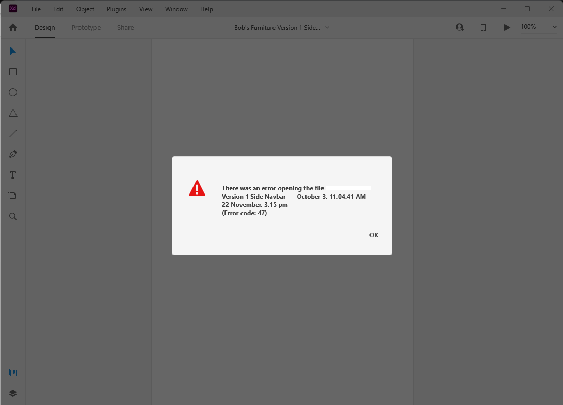563x405 pixels.
Task: Click the Invite to document icon
Action: (460, 27)
